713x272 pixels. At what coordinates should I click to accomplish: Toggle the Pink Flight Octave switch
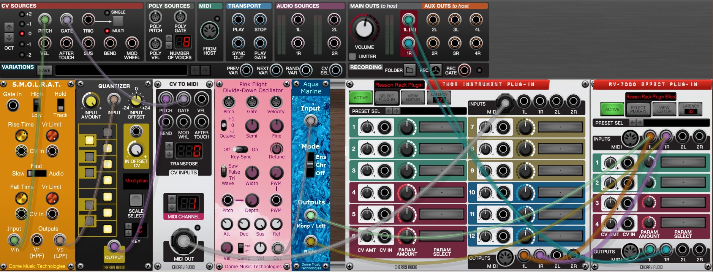[224, 125]
